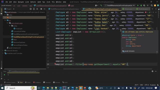160x90 pixels.
Task: Expand the out folder
Action: point(5,17)
